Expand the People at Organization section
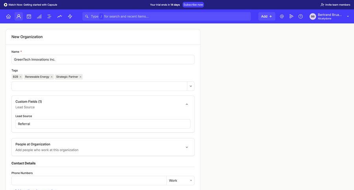 [187, 147]
